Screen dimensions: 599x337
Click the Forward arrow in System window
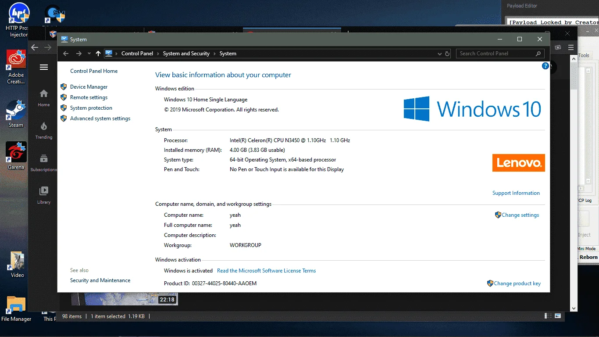pyautogui.click(x=79, y=54)
